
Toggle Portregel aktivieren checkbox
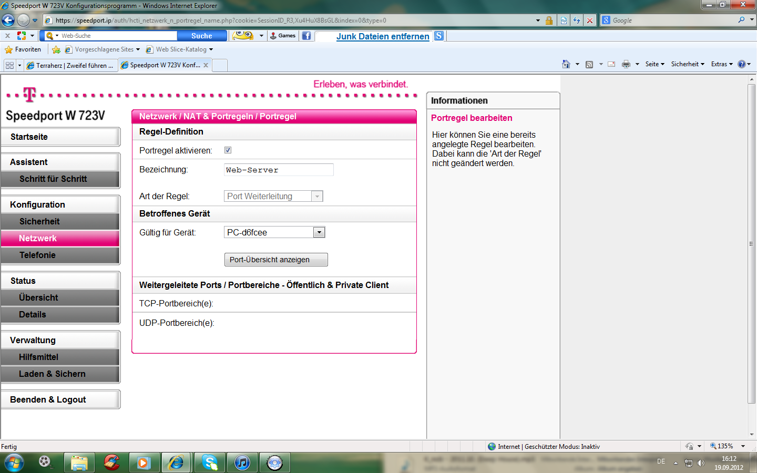pos(228,150)
